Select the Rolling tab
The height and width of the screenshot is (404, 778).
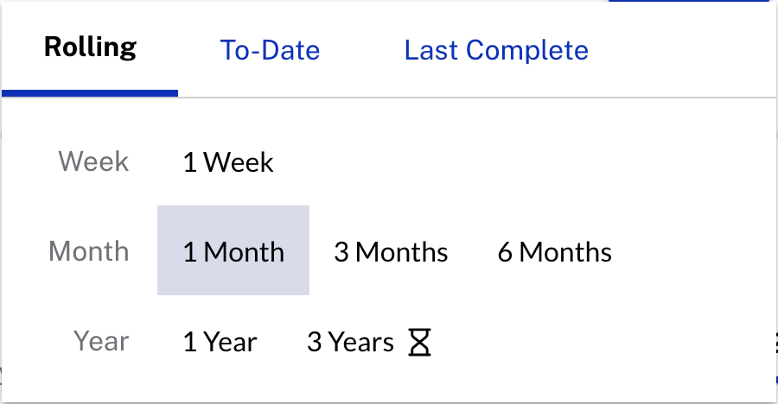click(x=90, y=48)
